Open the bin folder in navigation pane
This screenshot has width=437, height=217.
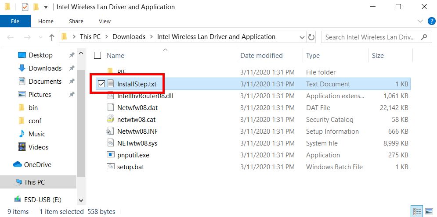(x=33, y=107)
